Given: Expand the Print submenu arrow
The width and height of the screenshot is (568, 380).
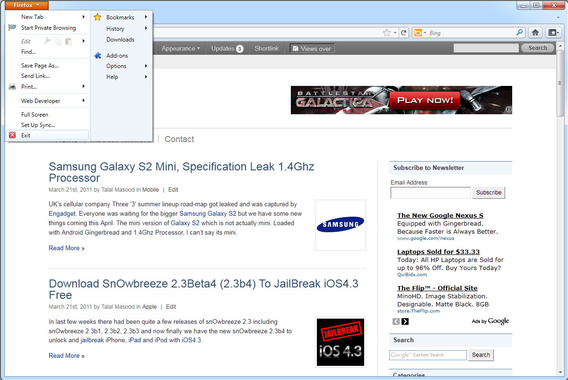Looking at the screenshot, I should pyautogui.click(x=84, y=86).
